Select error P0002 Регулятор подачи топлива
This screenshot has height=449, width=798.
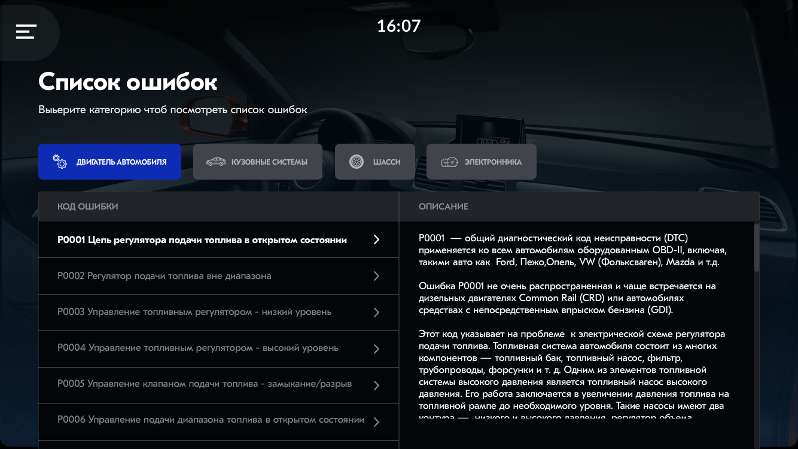click(165, 276)
